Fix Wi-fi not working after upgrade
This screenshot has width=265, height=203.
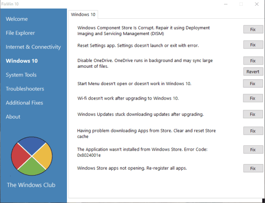click(x=252, y=98)
